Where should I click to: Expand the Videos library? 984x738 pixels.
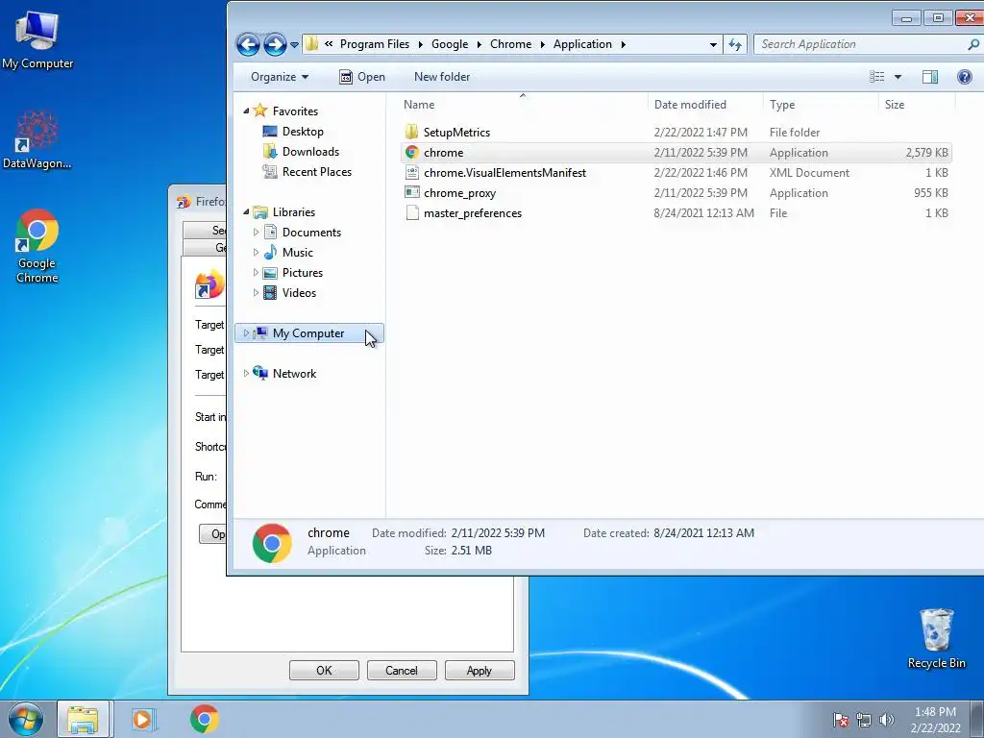tap(256, 292)
